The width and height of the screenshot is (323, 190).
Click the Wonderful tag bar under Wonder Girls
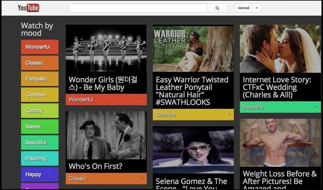coord(106,100)
